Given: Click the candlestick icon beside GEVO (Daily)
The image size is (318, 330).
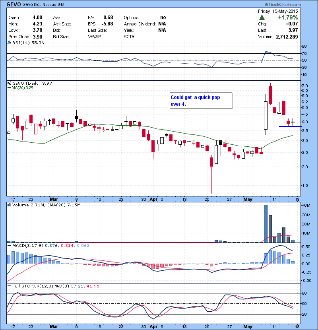Looking at the screenshot, I should [x=9, y=83].
